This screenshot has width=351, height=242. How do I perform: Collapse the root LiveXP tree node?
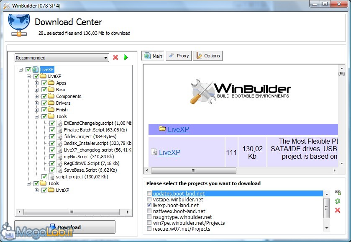(x=20, y=70)
